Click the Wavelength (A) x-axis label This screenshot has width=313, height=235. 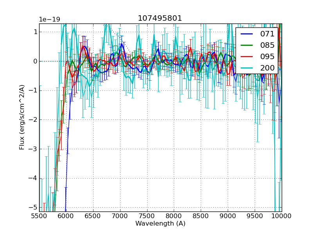[x=160, y=224]
